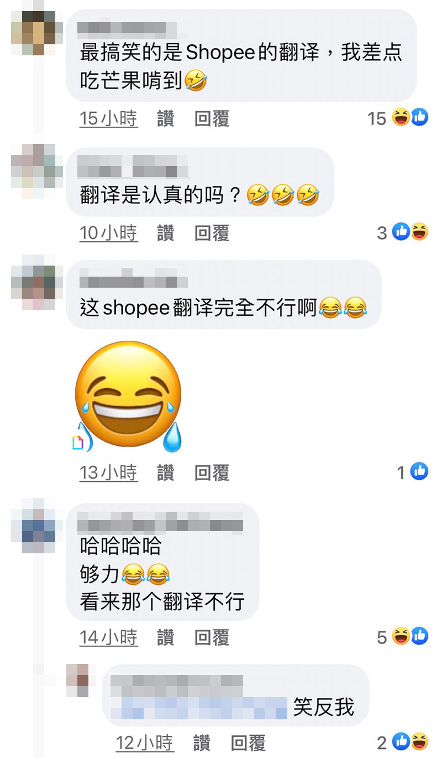Like the comment posted 15小時 ago
Image resolution: width=442 pixels, height=758 pixels.
(x=165, y=118)
